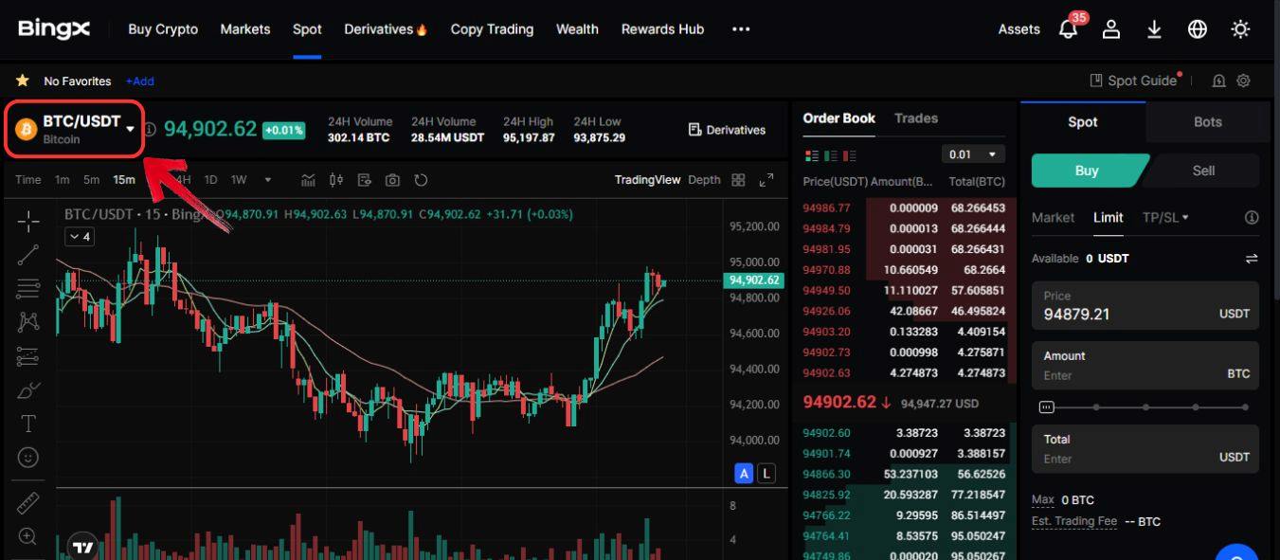Select the Sell side toggle
The height and width of the screenshot is (560, 1280).
[1203, 171]
